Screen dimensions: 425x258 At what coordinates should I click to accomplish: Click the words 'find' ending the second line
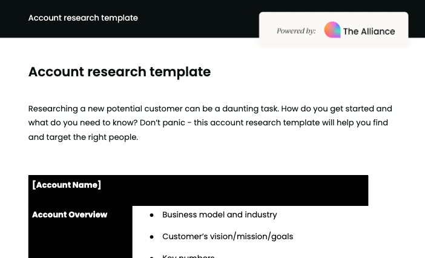pyautogui.click(x=380, y=123)
